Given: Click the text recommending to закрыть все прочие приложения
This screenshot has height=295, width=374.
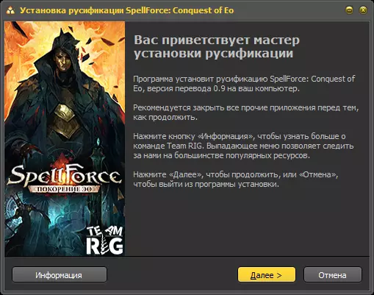Looking at the screenshot, I should (x=246, y=113).
